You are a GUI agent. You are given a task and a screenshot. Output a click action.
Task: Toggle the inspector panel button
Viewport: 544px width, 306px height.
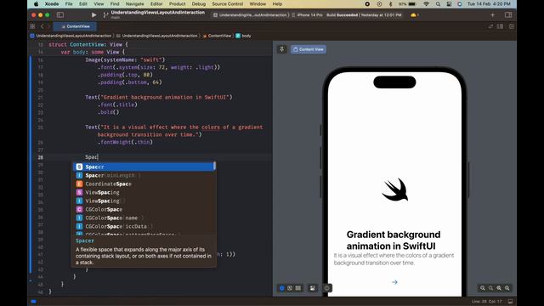click(508, 15)
